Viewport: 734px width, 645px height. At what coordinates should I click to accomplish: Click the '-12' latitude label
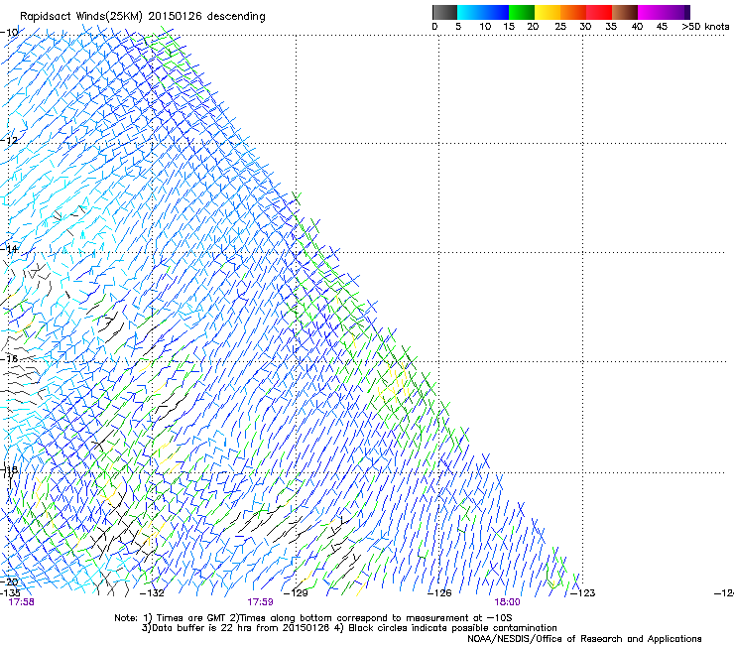click(x=9, y=140)
